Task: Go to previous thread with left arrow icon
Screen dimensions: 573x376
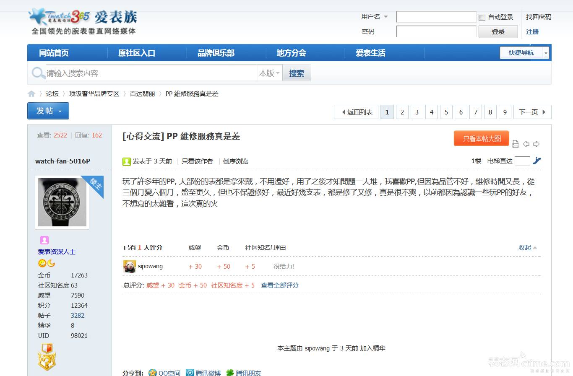Action: click(526, 144)
